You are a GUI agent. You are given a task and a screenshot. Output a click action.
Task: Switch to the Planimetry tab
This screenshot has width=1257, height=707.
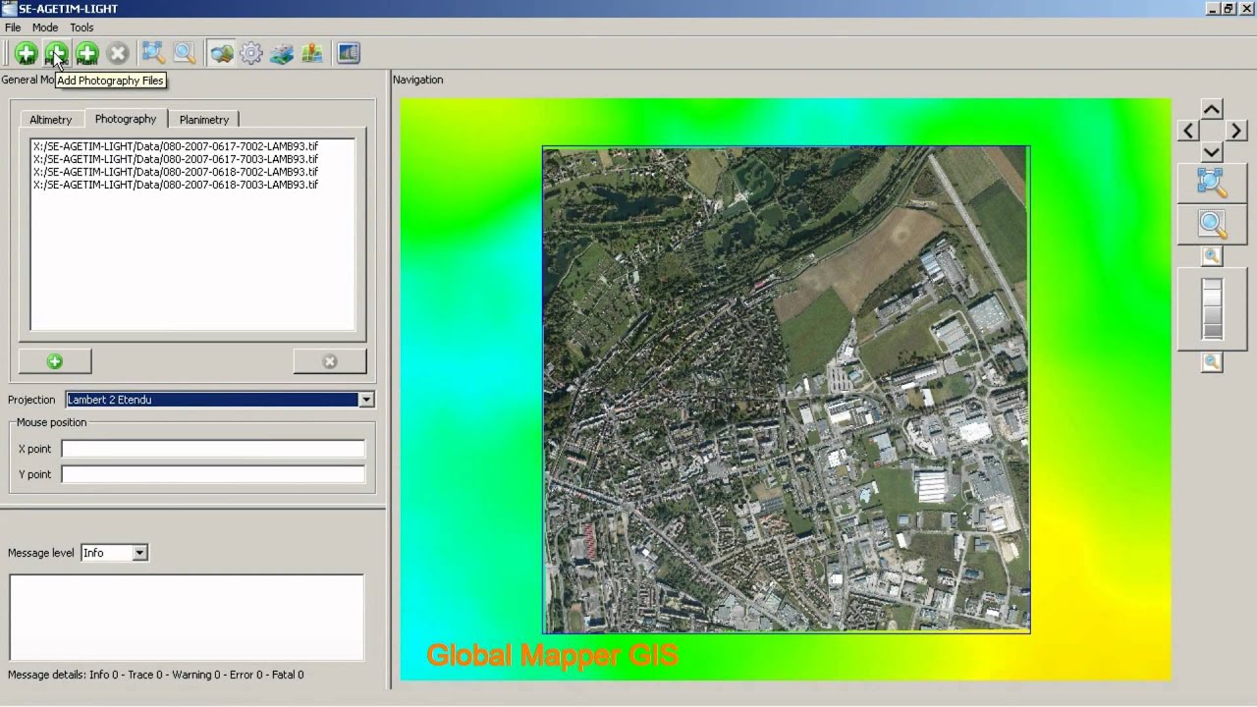pos(204,120)
